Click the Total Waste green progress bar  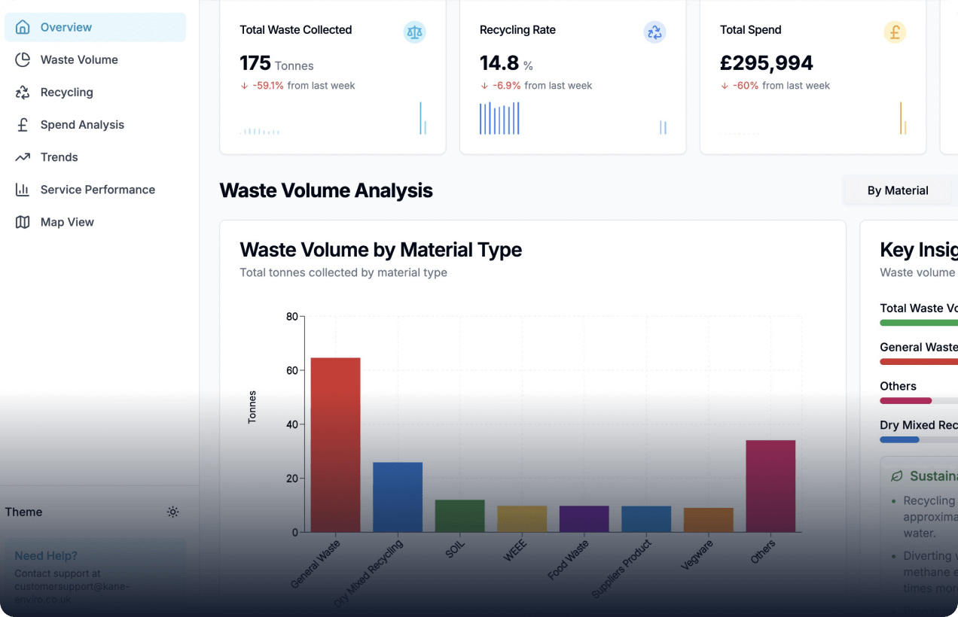[919, 323]
